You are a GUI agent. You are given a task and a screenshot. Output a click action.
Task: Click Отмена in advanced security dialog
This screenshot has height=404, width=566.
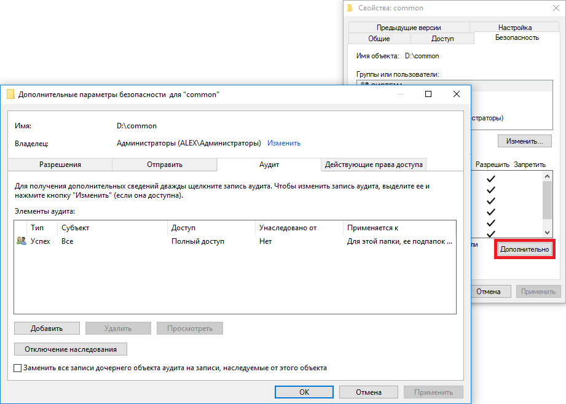369,392
